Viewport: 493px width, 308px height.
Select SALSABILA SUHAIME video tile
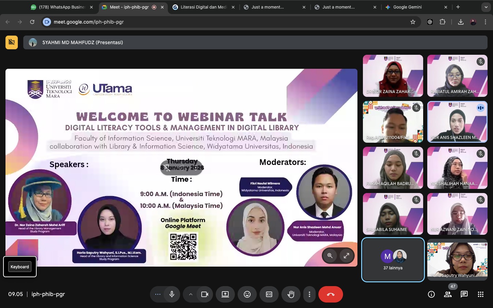393,214
